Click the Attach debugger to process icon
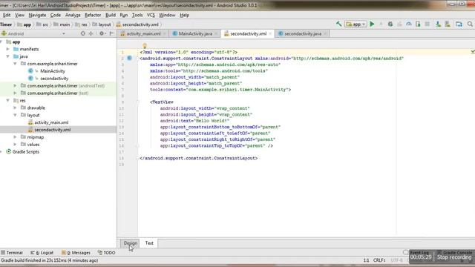Viewport: 475px width, 267px height. [x=418, y=24]
